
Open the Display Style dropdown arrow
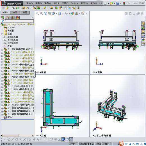pos(63,14)
